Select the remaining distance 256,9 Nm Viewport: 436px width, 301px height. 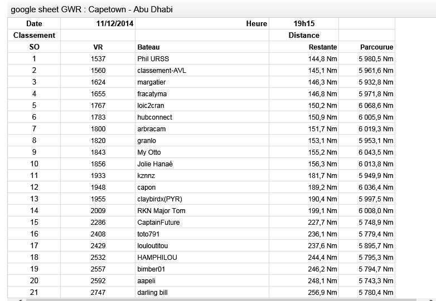click(x=322, y=293)
